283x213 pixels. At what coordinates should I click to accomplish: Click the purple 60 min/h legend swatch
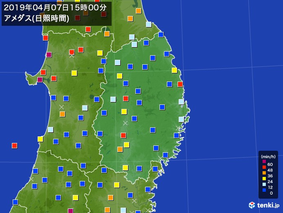pos(264,161)
